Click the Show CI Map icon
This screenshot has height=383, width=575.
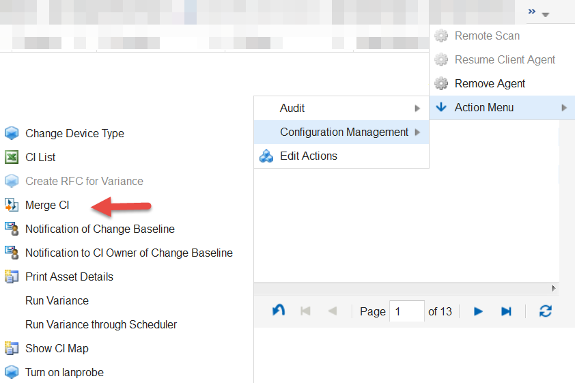(x=11, y=348)
